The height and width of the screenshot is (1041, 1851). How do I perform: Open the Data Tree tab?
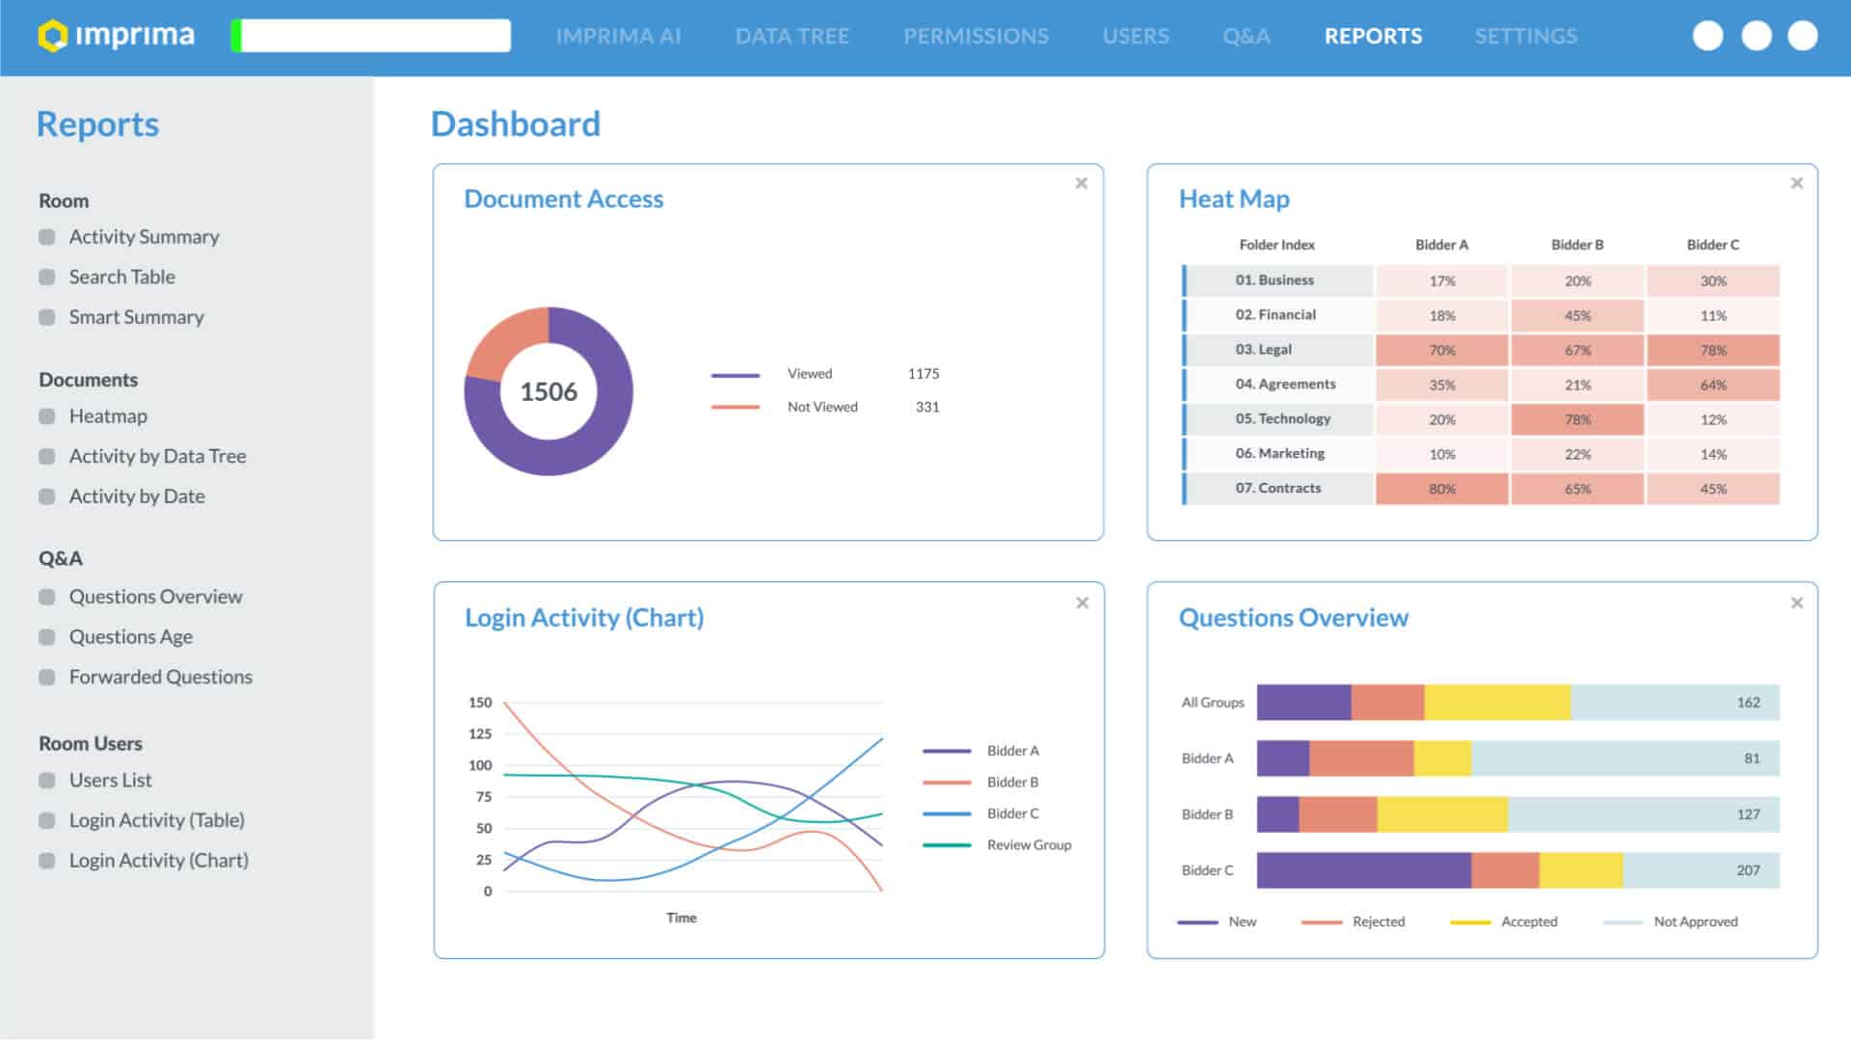coord(791,37)
